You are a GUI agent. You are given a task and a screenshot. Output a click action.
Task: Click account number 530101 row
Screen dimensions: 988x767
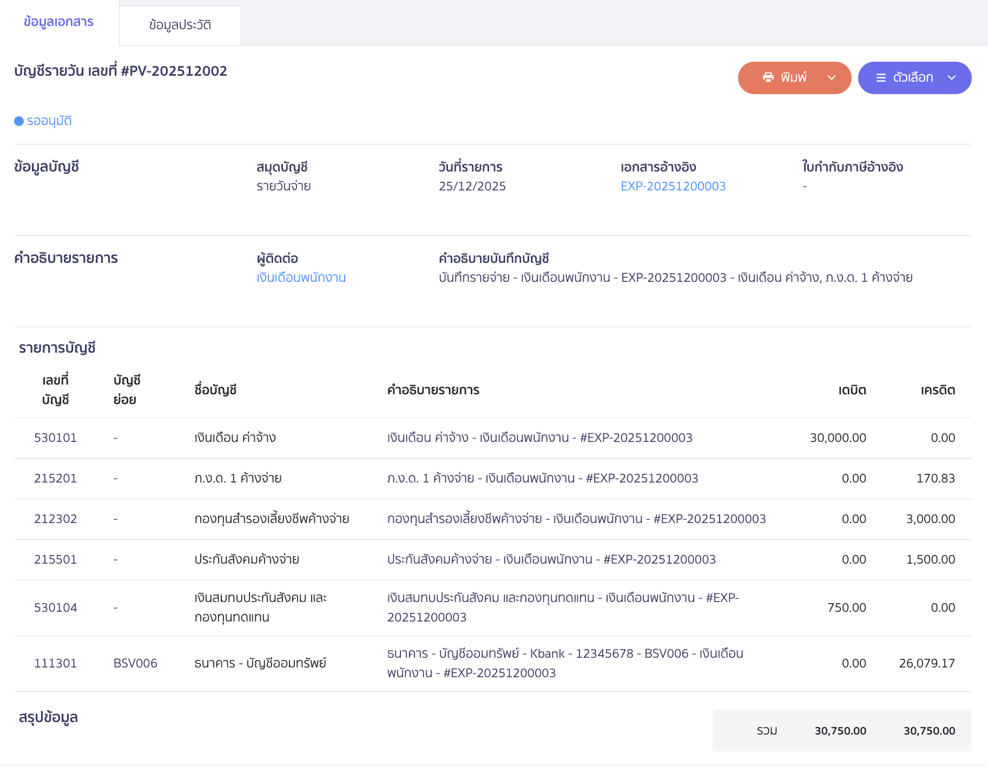(55, 438)
